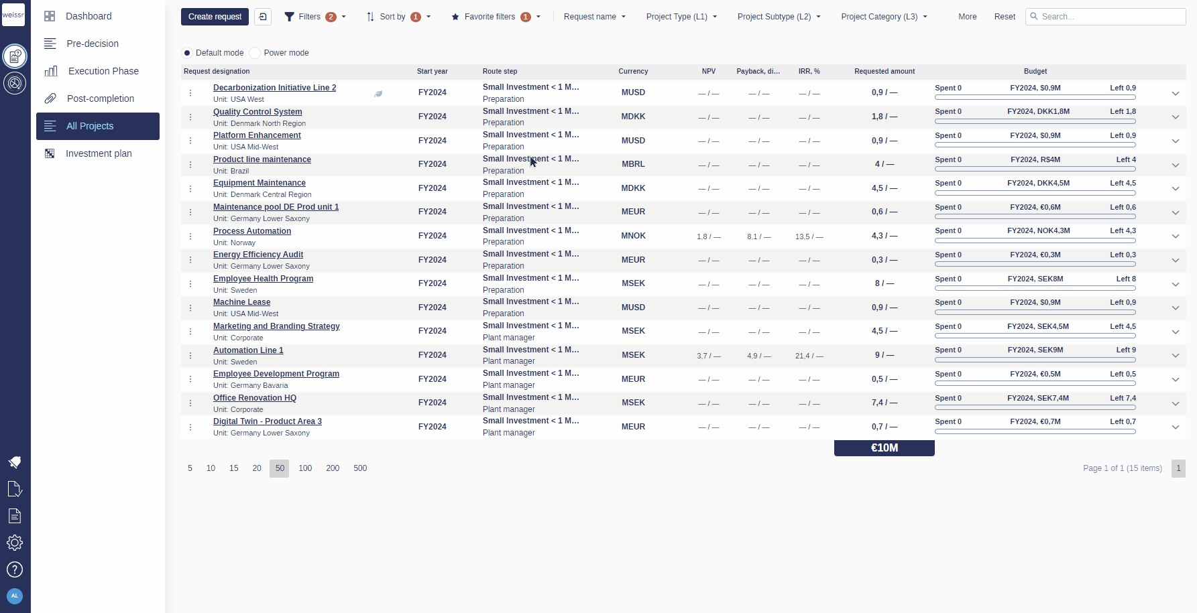Open Project Subtype (L2) dropdown
Viewport: 1197px width, 613px height.
779,17
